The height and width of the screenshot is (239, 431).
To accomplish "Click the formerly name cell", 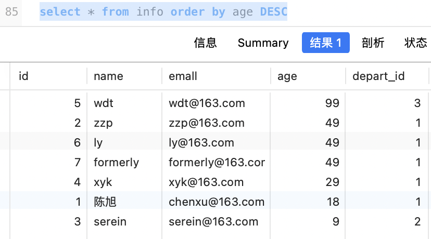I will (x=116, y=163).
